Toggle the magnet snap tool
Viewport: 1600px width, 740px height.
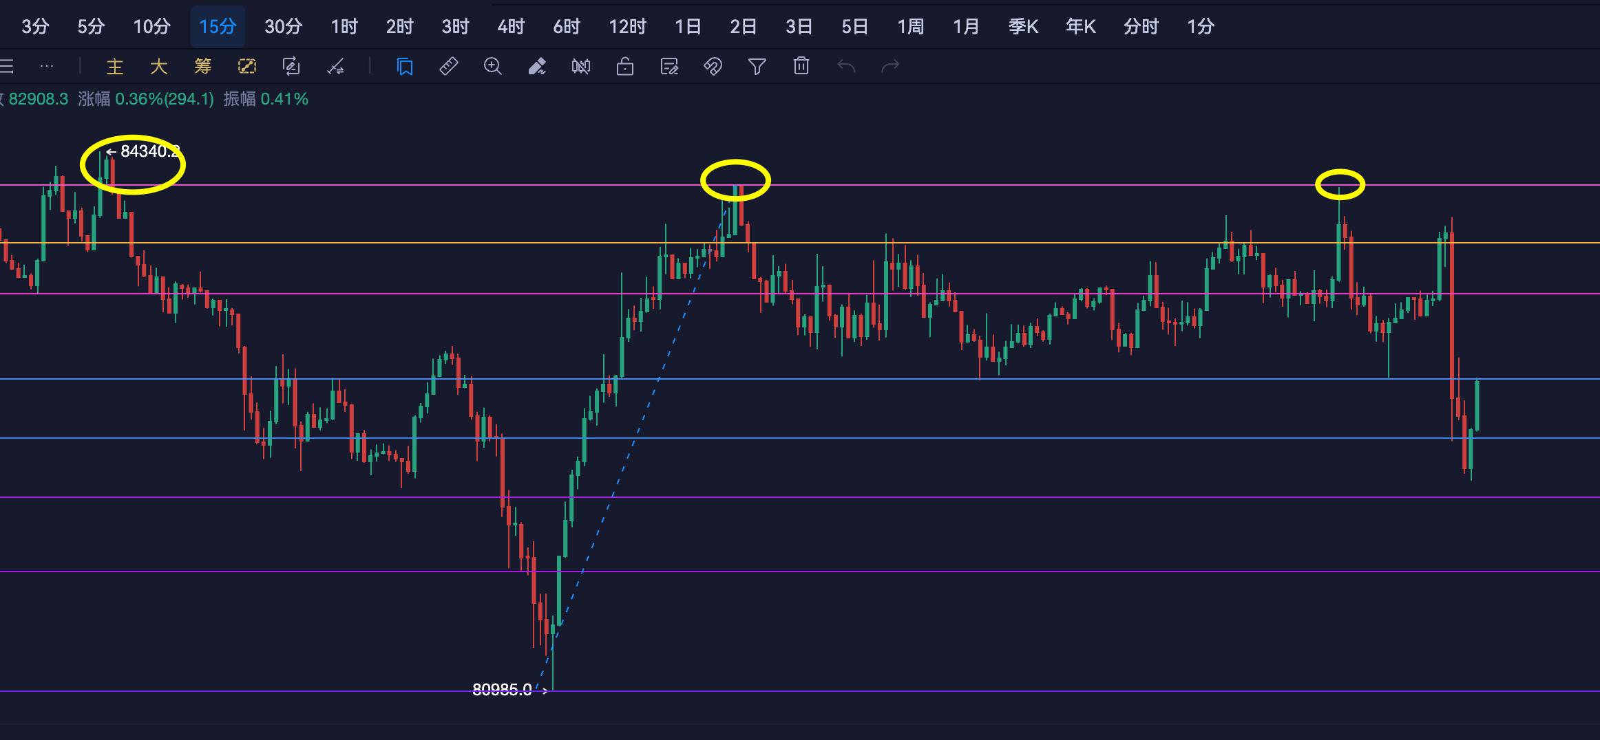(x=713, y=67)
